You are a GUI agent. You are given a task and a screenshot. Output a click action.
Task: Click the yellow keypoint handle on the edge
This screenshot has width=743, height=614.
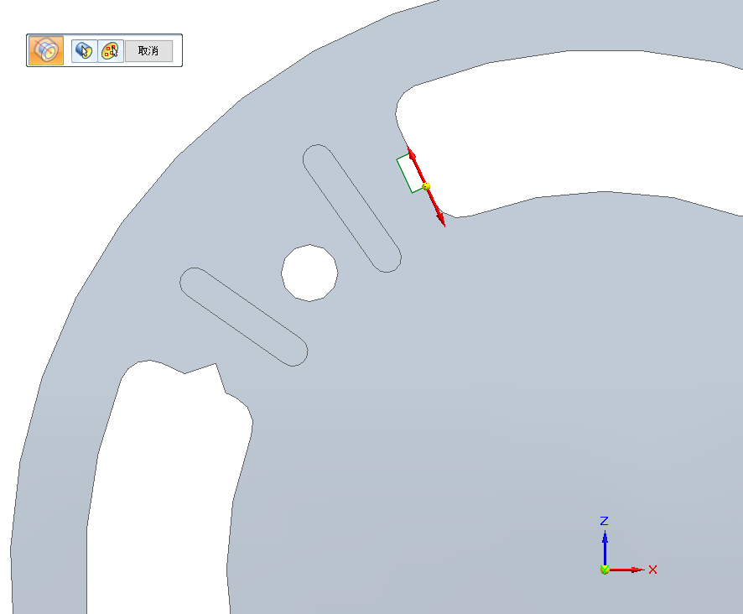tap(425, 186)
